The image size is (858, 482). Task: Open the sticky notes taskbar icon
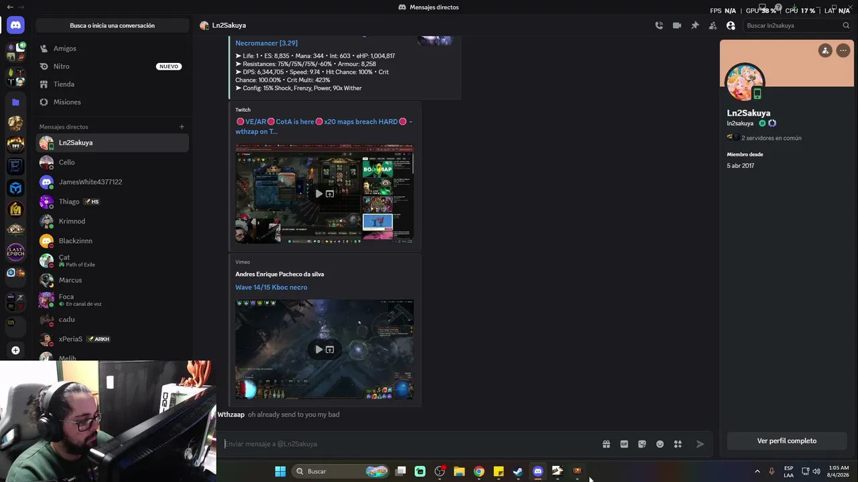click(x=499, y=471)
